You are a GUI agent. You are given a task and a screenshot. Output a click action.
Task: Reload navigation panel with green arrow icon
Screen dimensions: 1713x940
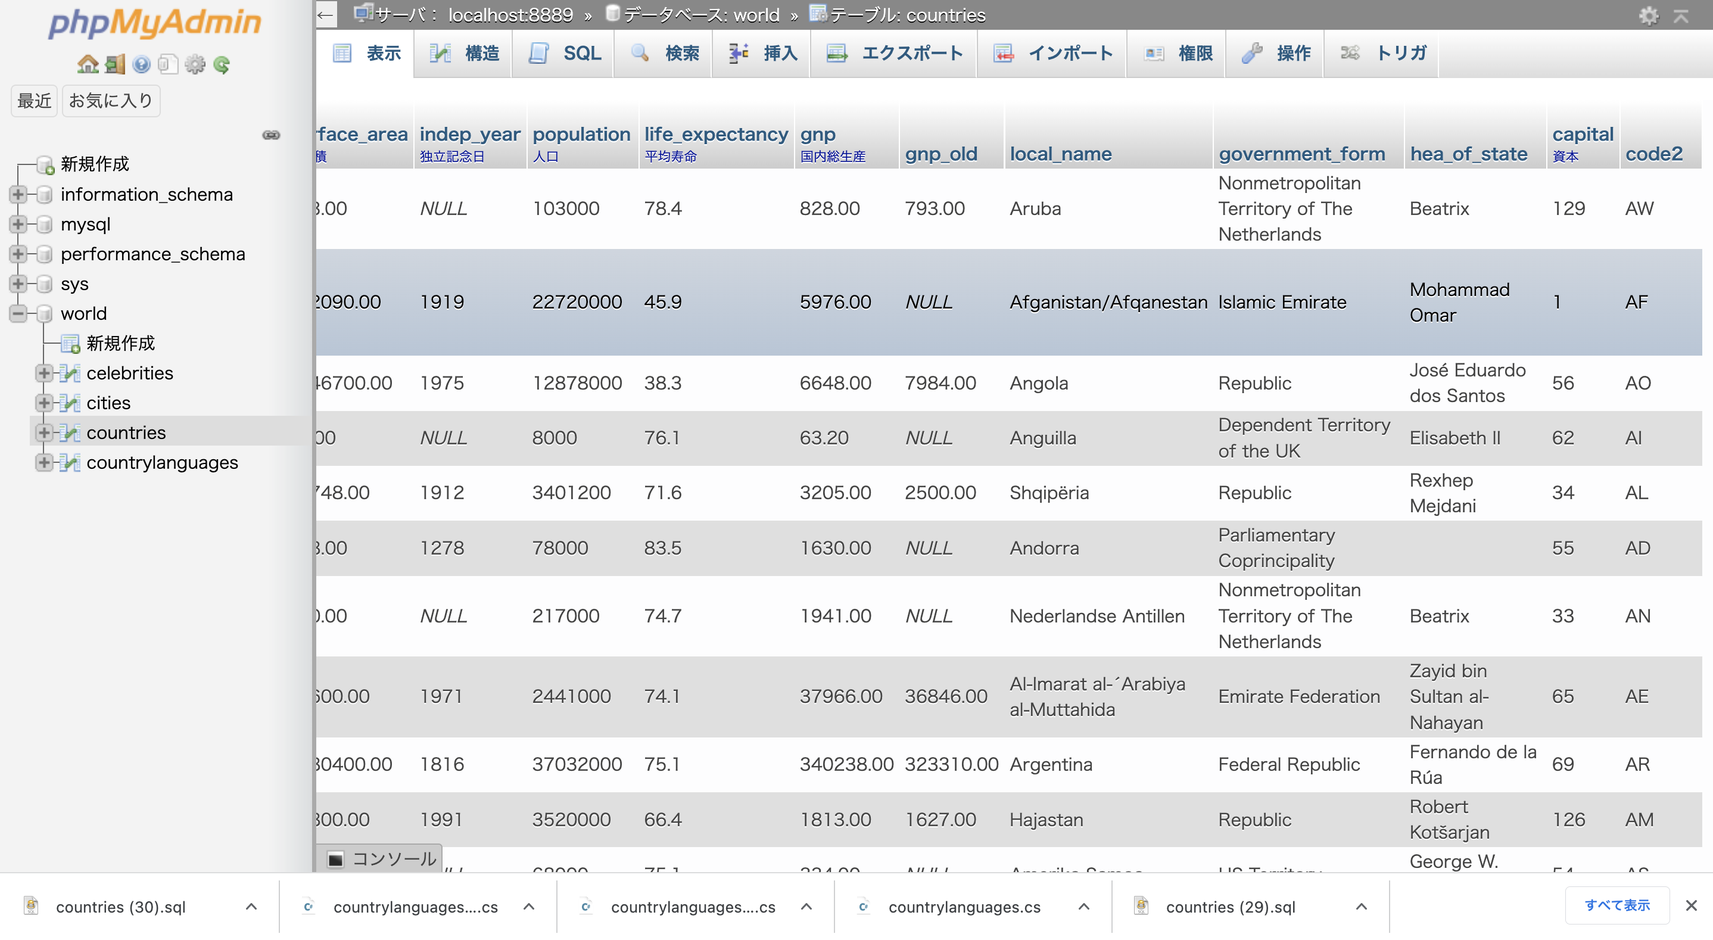pos(222,64)
